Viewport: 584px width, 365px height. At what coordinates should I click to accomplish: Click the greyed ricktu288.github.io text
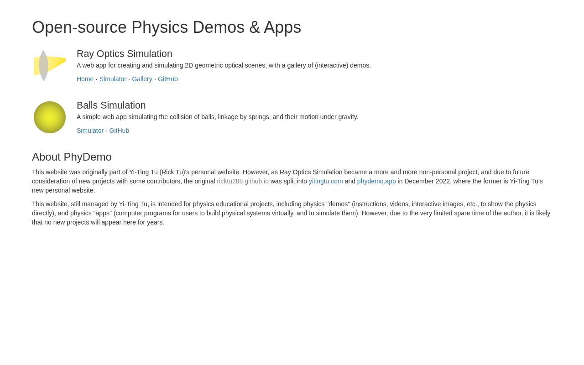[x=243, y=181]
